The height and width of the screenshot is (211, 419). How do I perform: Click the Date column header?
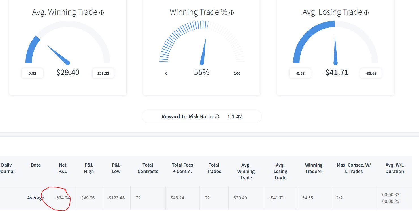click(x=36, y=165)
